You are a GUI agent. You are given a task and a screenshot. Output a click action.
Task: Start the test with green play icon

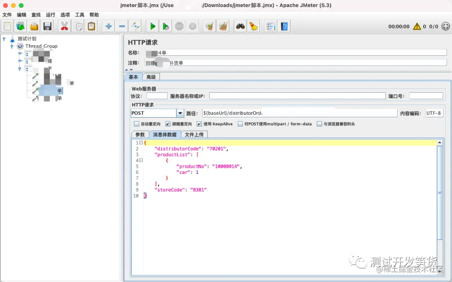(152, 26)
